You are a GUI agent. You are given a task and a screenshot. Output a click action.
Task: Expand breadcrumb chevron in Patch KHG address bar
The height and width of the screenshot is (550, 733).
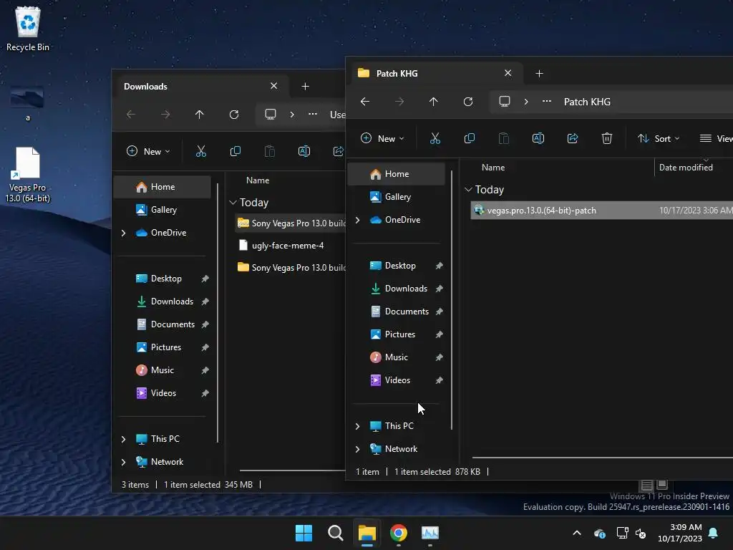[526, 102]
